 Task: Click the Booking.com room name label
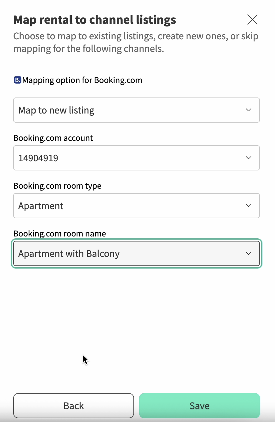(x=59, y=234)
